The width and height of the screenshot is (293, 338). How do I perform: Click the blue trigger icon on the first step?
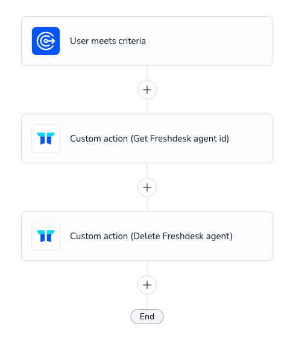[x=46, y=41]
